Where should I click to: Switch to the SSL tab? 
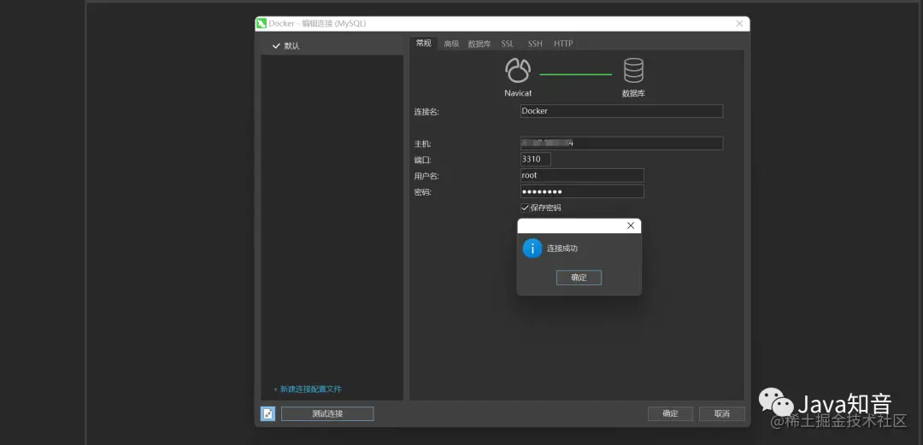508,44
